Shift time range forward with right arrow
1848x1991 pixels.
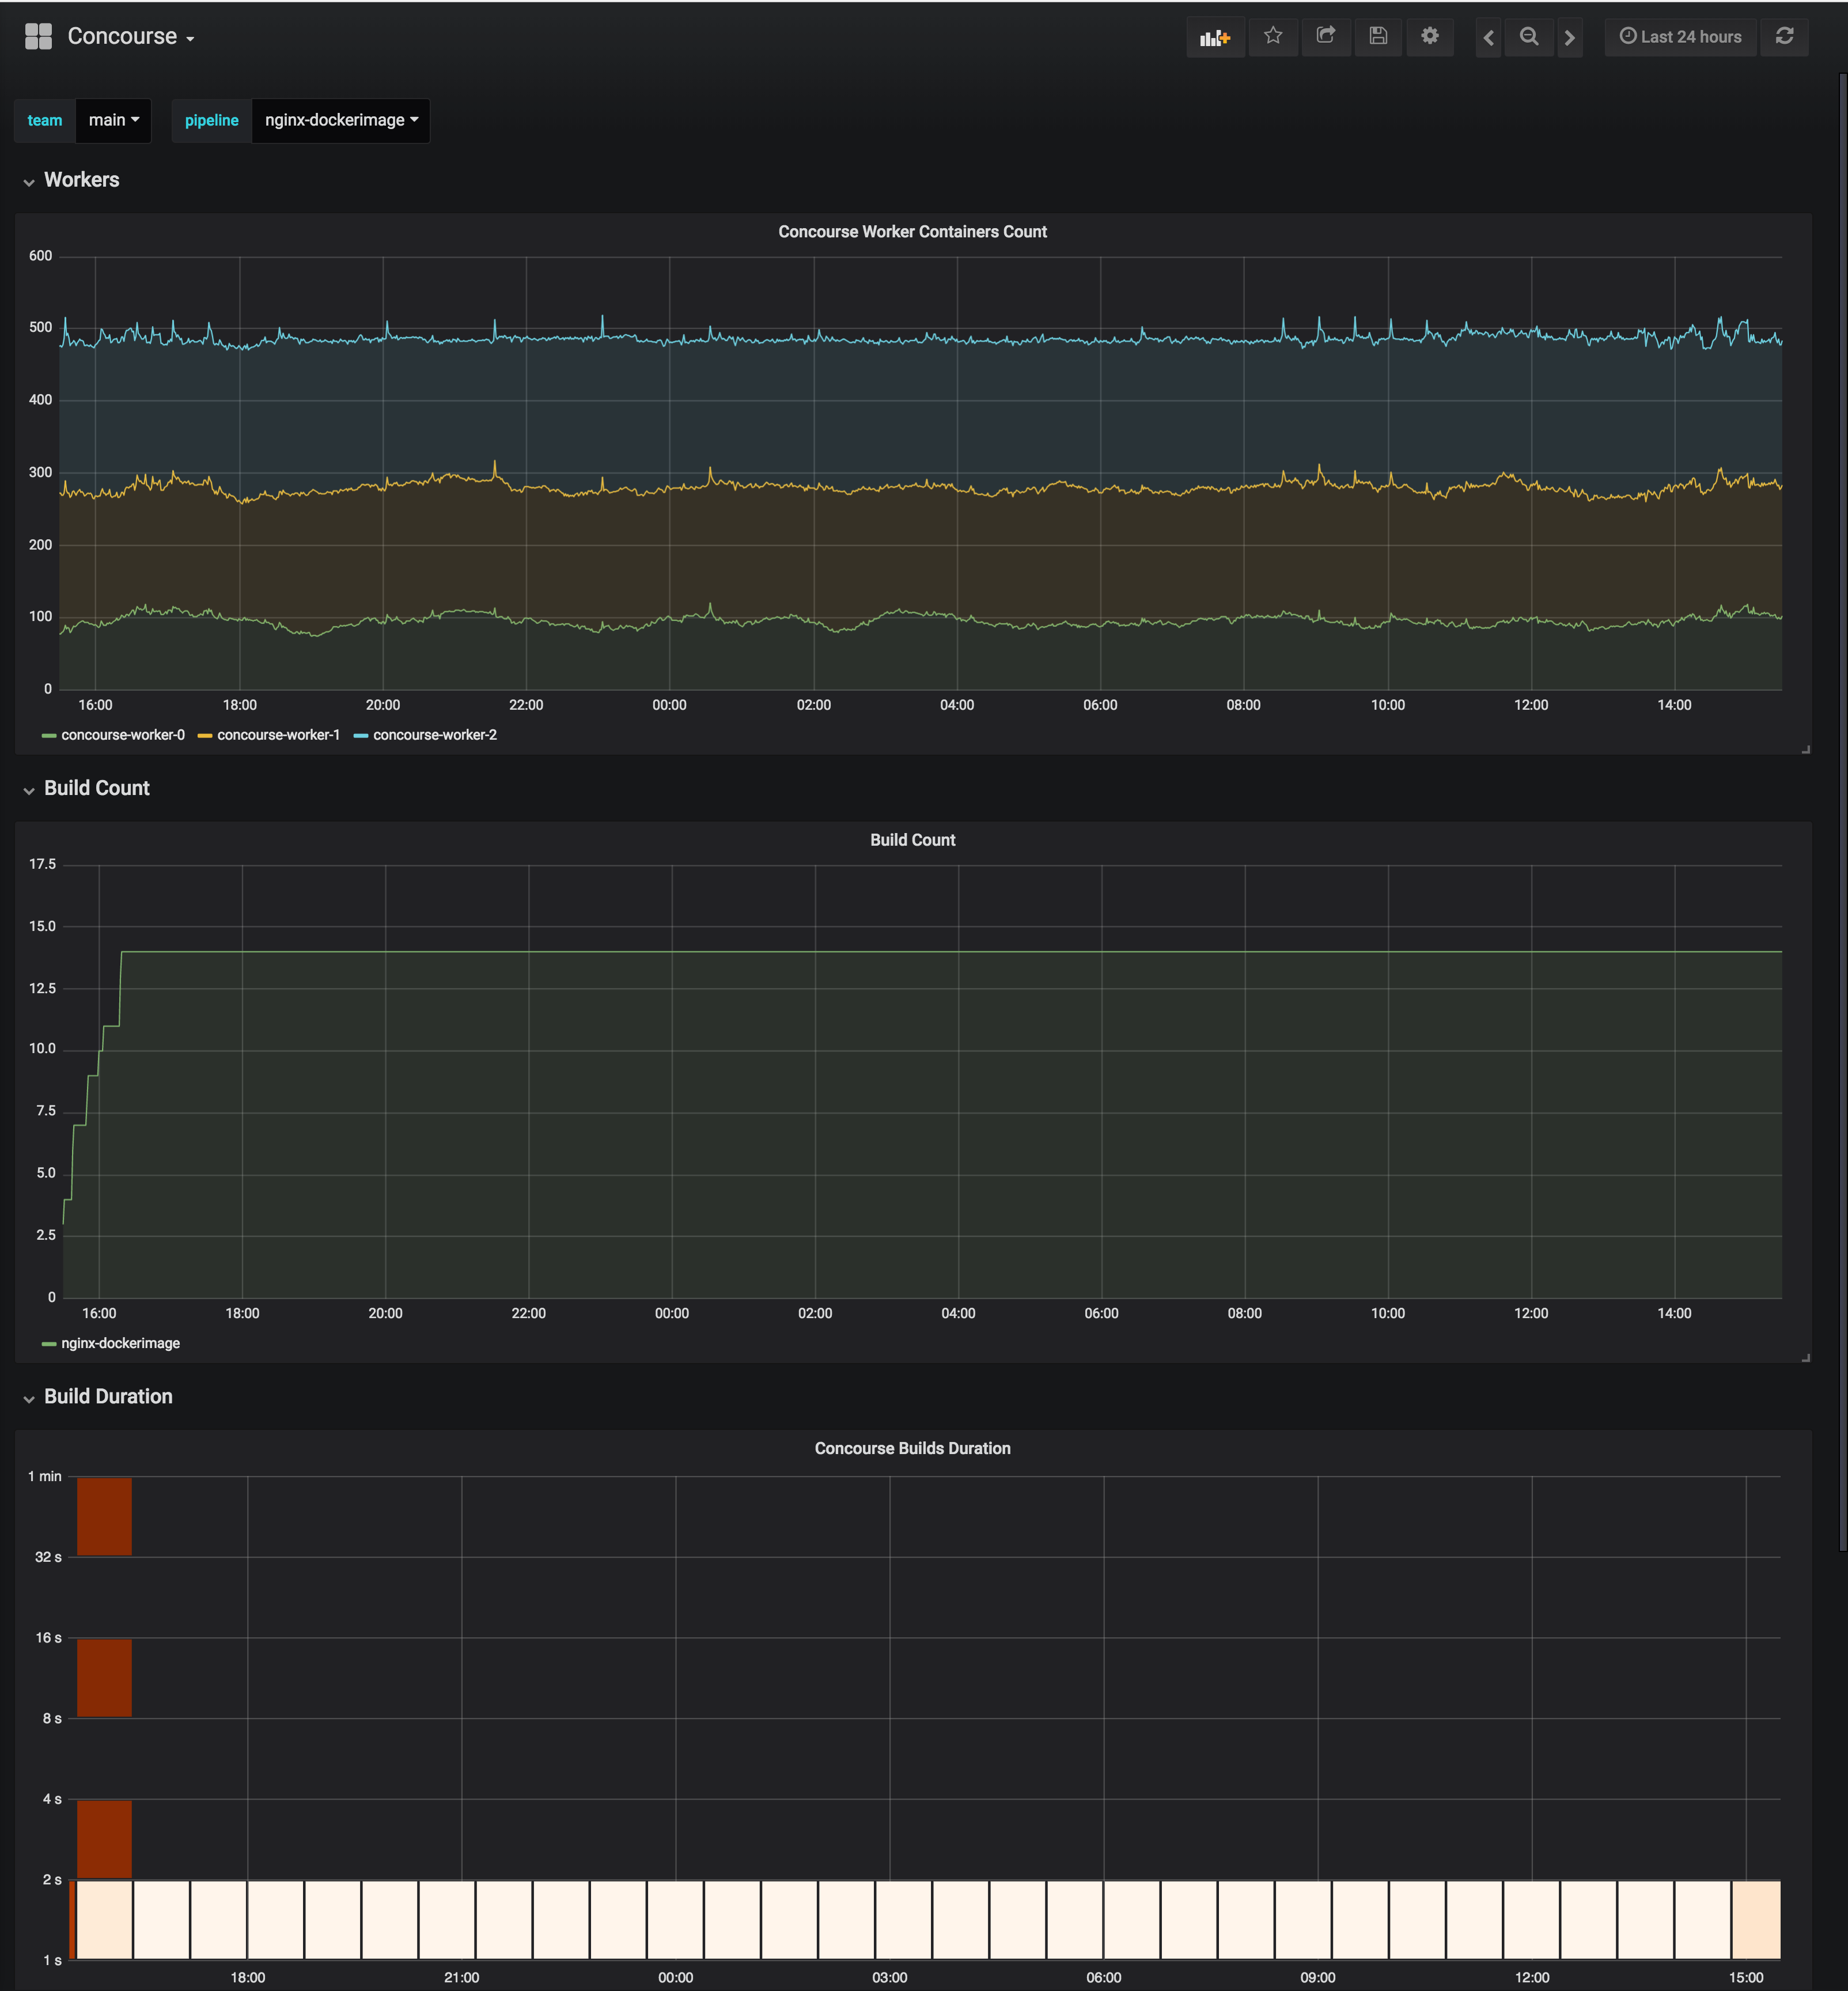tap(1569, 38)
